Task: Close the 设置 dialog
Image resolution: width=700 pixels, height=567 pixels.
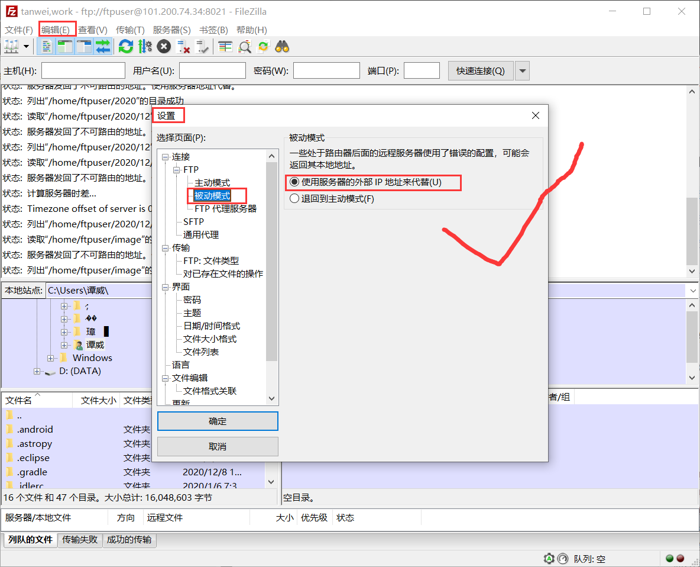Action: coord(536,116)
